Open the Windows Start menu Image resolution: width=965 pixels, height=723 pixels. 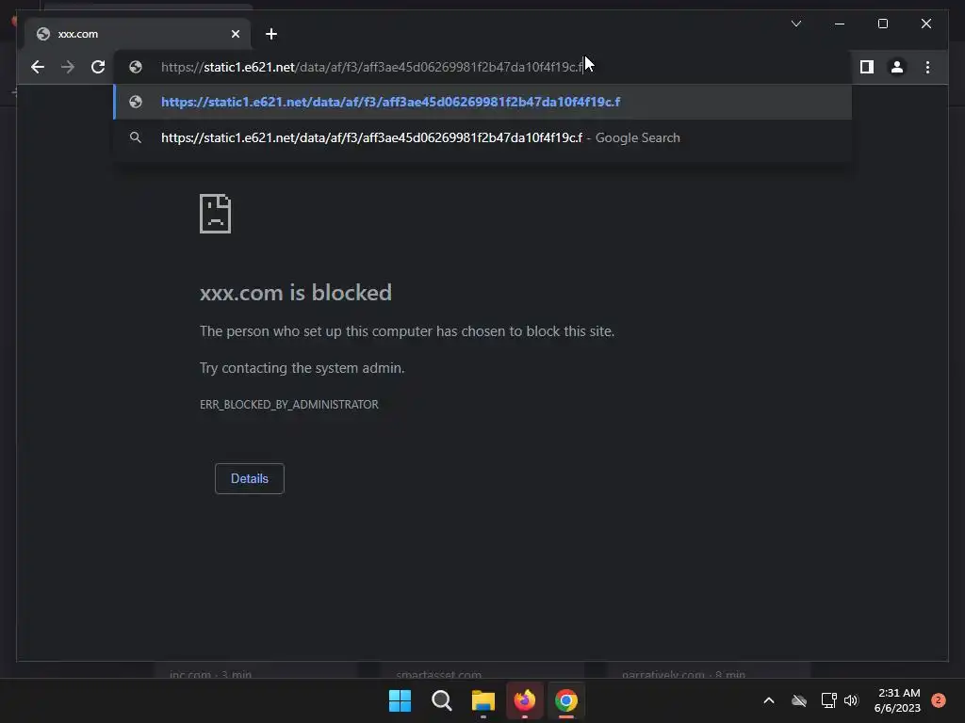pos(400,700)
